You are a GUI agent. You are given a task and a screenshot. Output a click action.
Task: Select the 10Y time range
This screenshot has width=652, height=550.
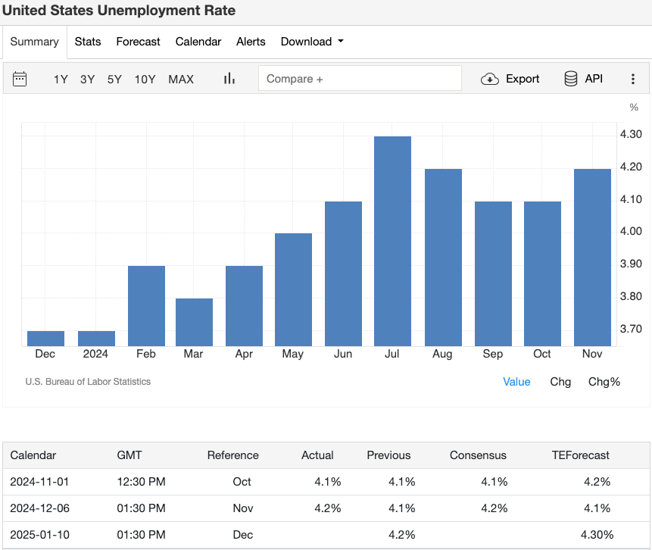click(145, 79)
